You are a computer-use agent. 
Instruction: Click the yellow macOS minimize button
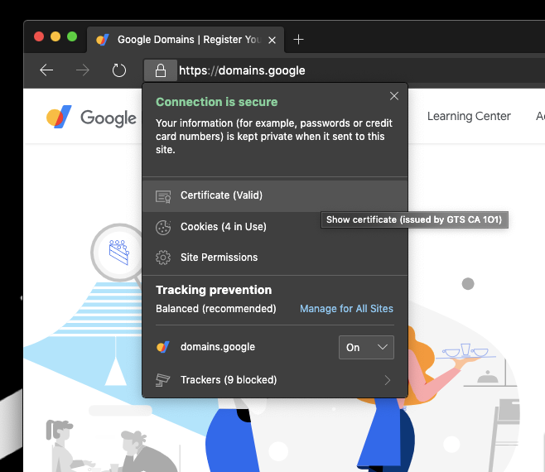(x=55, y=36)
